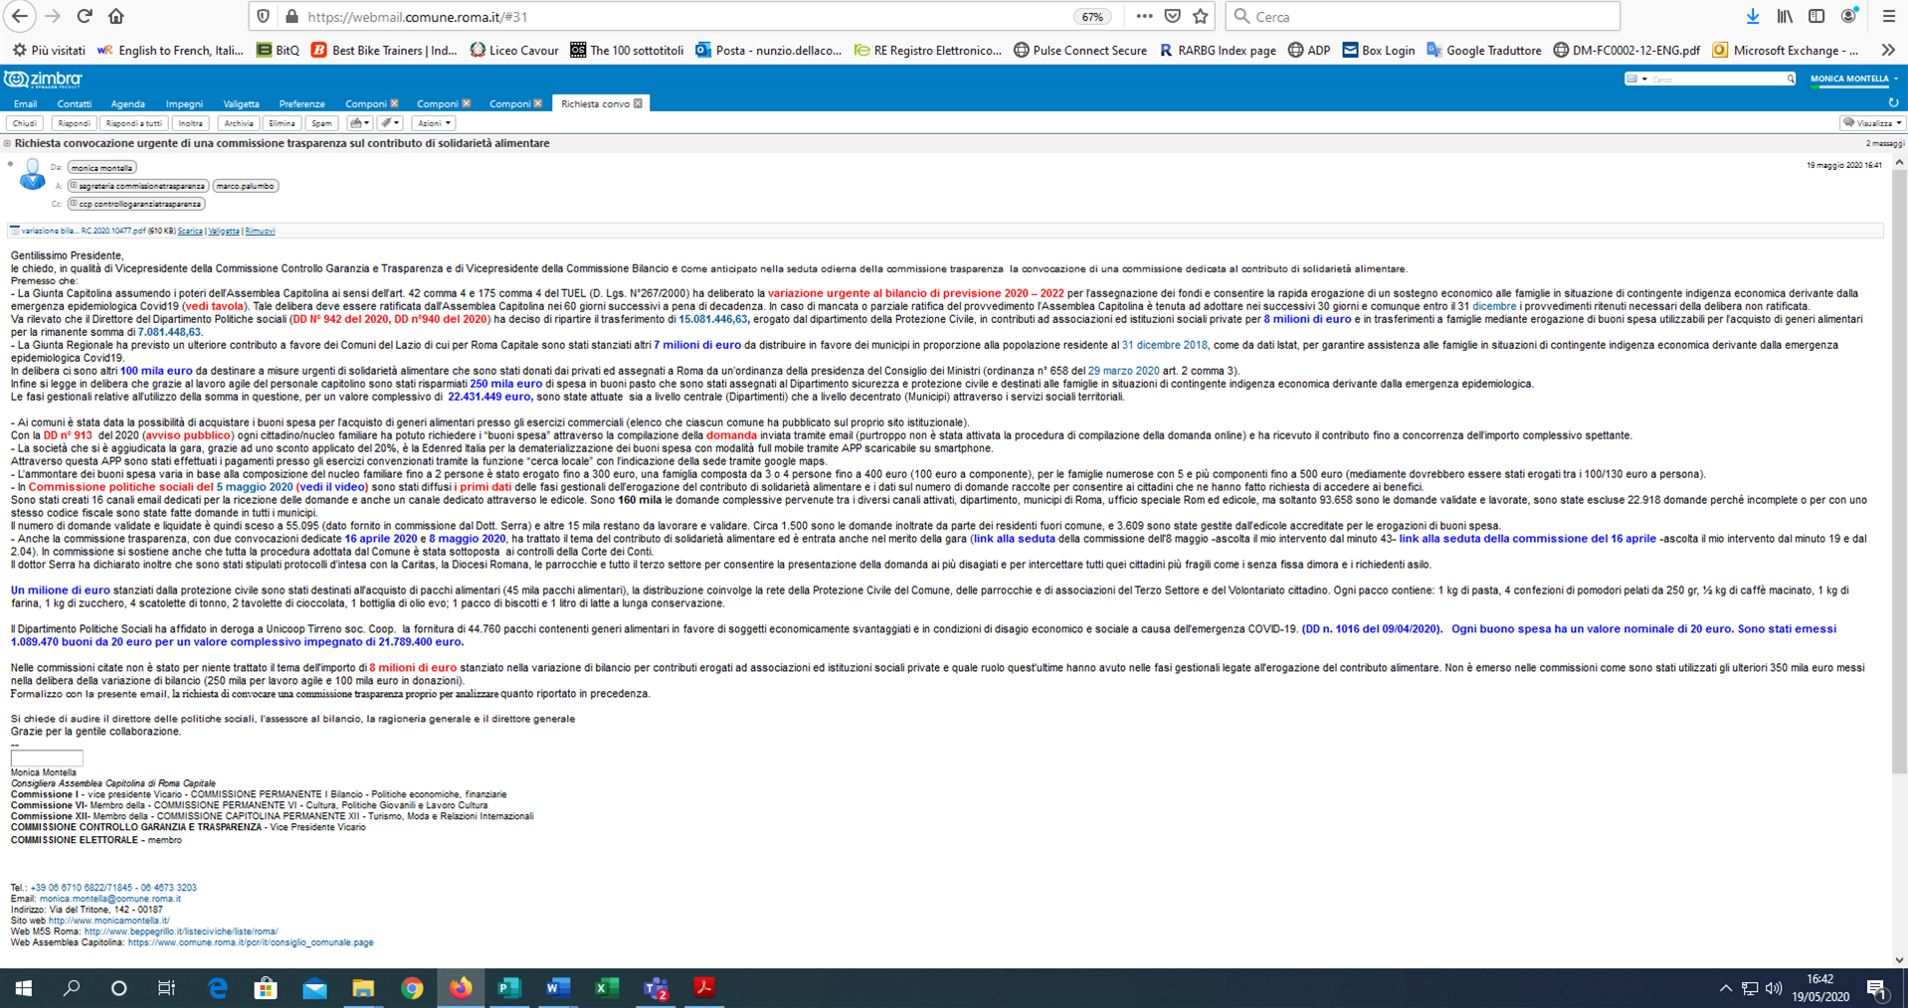Show more bookmarks with the chevron

(x=1887, y=50)
